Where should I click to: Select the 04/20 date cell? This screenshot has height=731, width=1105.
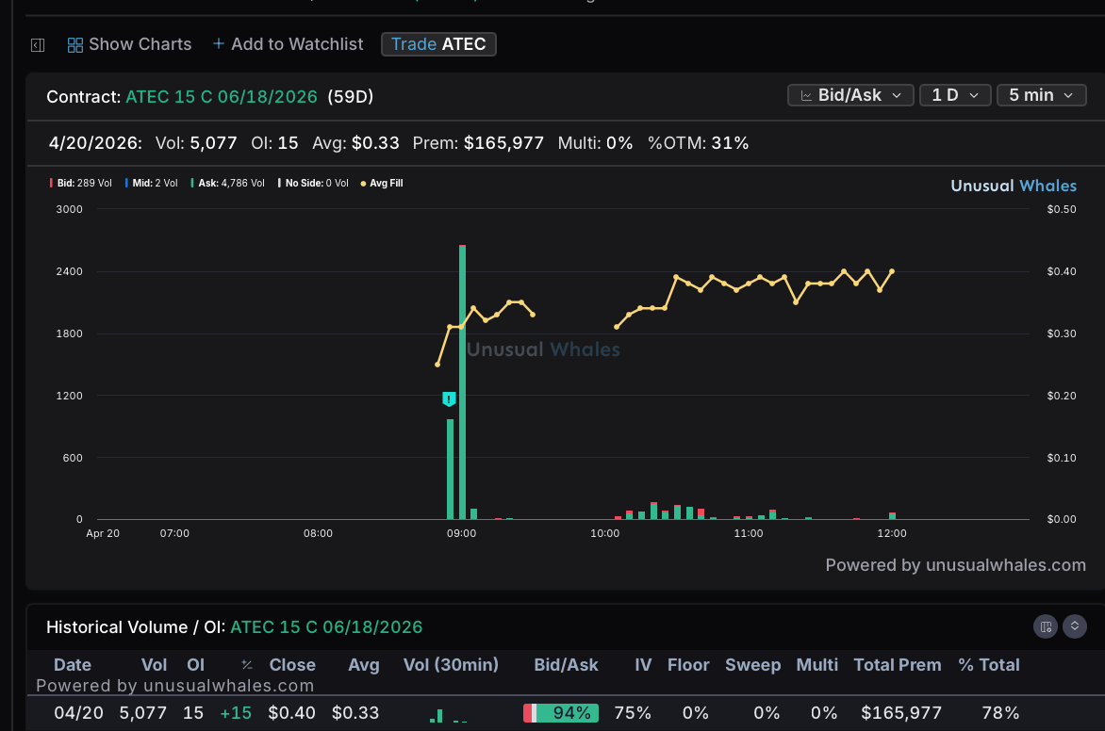[79, 713]
